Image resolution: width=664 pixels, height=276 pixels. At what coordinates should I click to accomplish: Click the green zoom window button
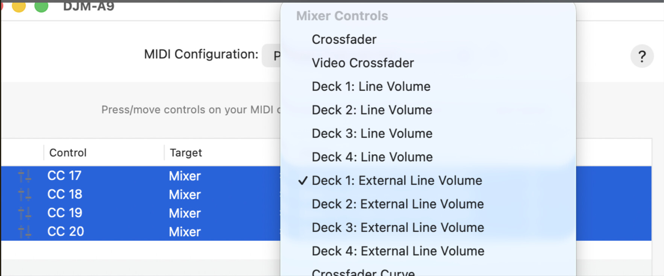point(41,6)
